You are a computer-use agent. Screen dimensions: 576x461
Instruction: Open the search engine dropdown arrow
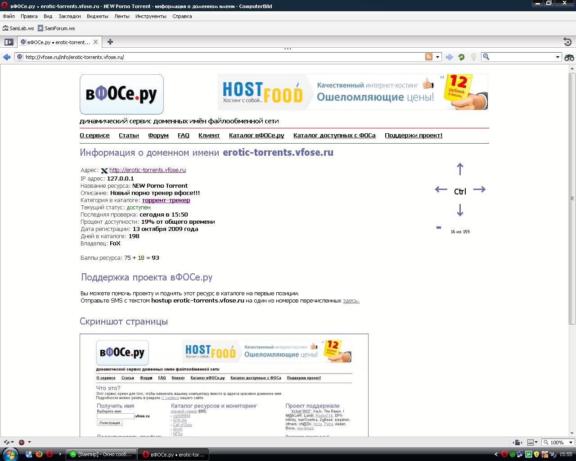(x=558, y=57)
